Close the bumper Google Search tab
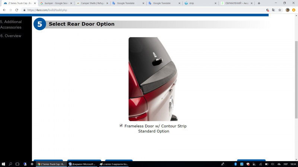This screenshot has height=167, width=298. [71, 3]
